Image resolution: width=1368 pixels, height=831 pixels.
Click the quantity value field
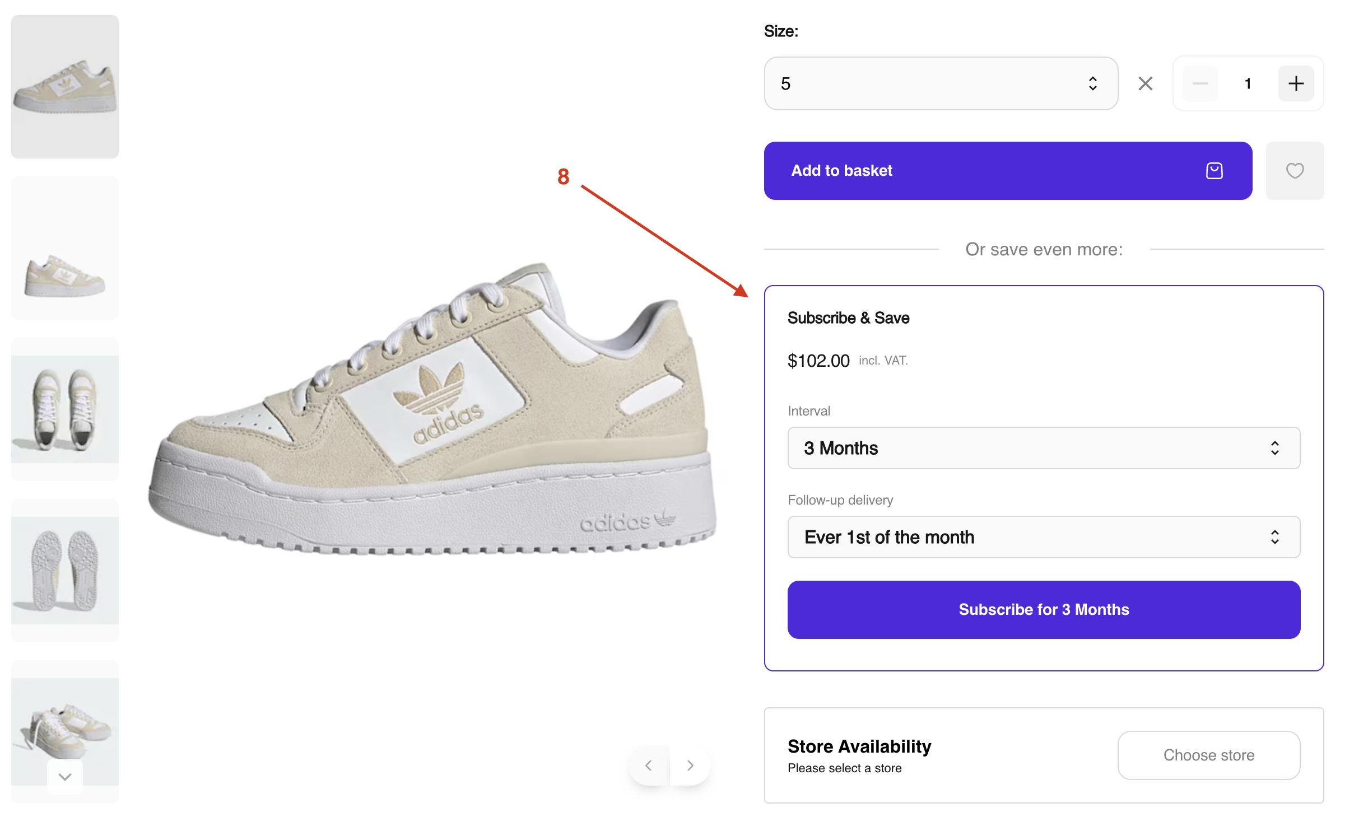1248,83
